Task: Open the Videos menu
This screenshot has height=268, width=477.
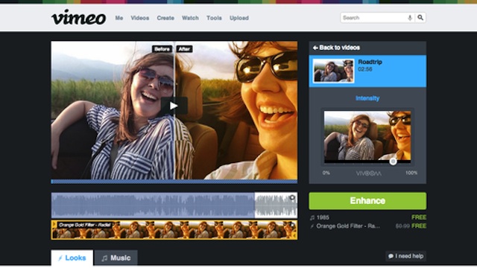Action: pyautogui.click(x=140, y=18)
